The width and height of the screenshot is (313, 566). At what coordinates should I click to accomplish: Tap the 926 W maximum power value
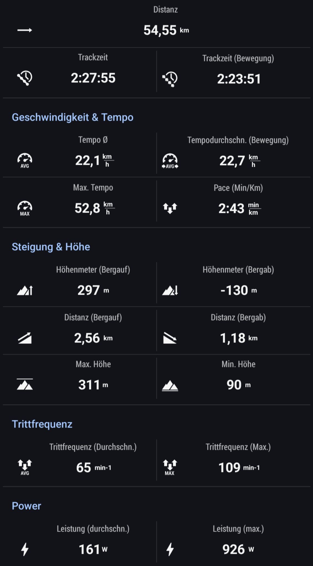pos(238,549)
